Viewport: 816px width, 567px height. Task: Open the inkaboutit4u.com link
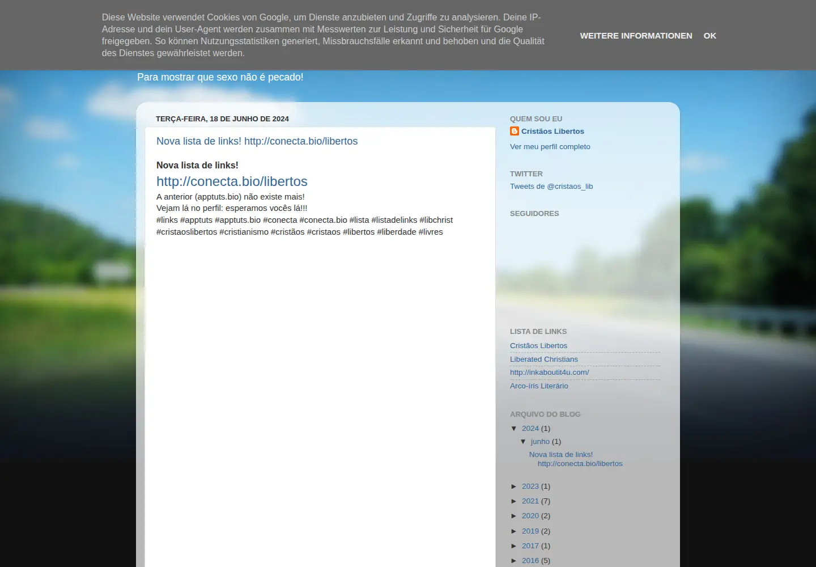[x=550, y=373]
